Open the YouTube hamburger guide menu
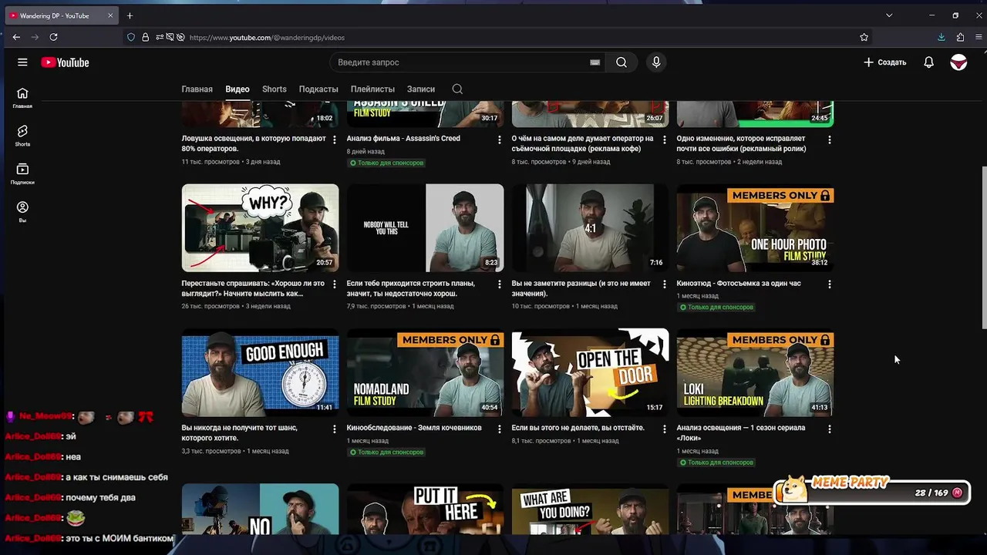This screenshot has height=555, width=987. click(x=22, y=62)
